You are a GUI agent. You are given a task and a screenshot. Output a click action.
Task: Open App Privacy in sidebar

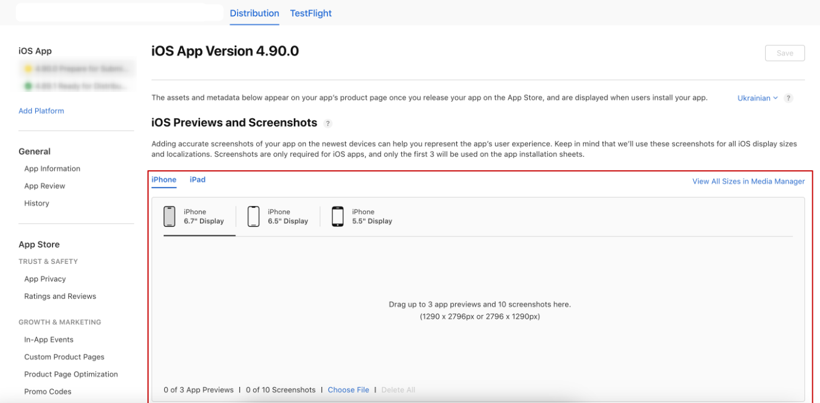point(45,279)
